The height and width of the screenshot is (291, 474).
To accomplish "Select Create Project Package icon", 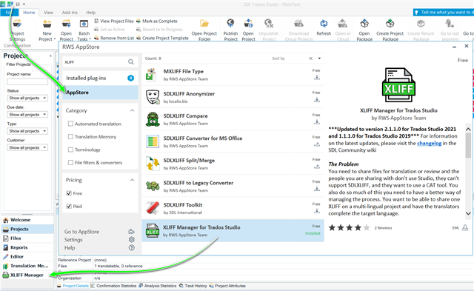I will pyautogui.click(x=390, y=24).
